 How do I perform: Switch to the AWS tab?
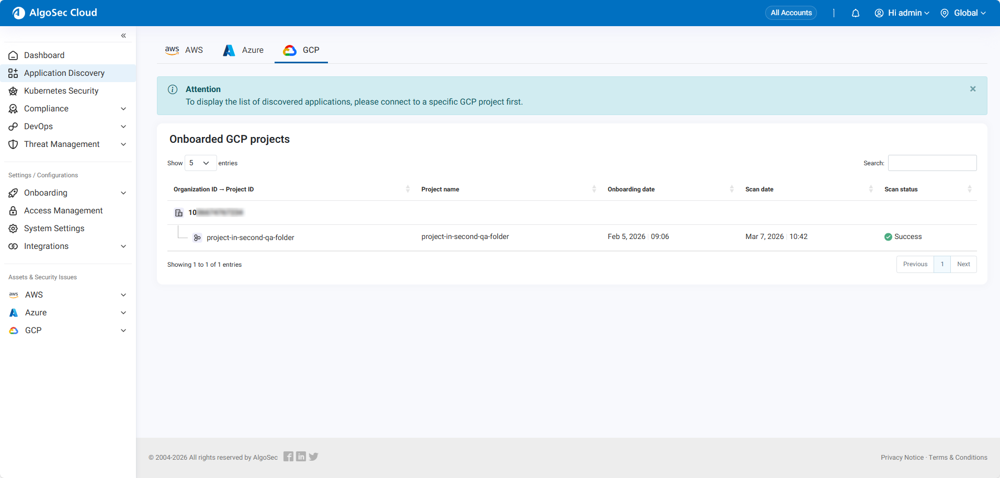pos(184,50)
